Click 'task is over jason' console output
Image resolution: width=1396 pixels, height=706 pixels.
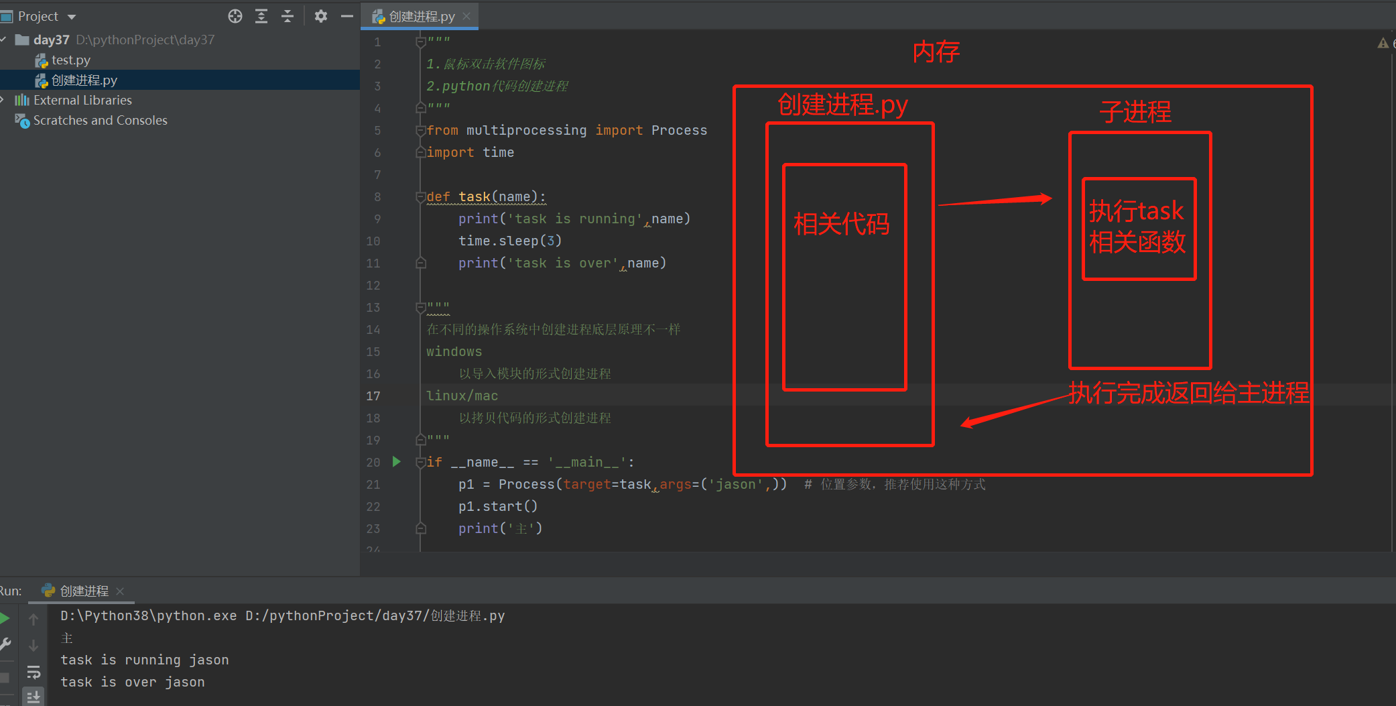click(133, 682)
